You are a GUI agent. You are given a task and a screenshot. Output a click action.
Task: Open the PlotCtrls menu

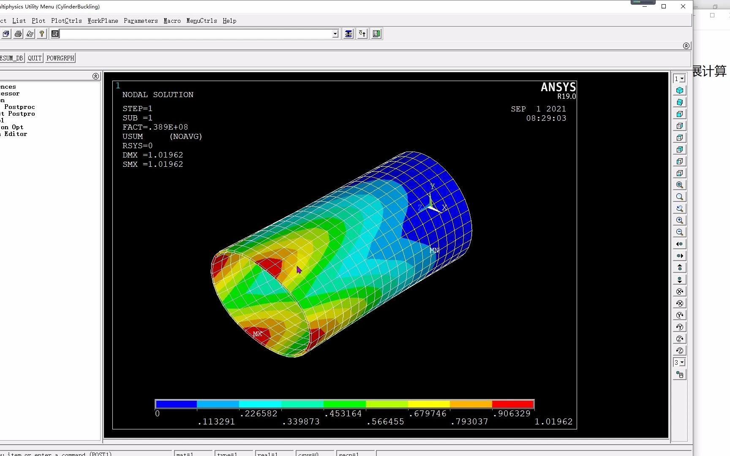tap(66, 21)
